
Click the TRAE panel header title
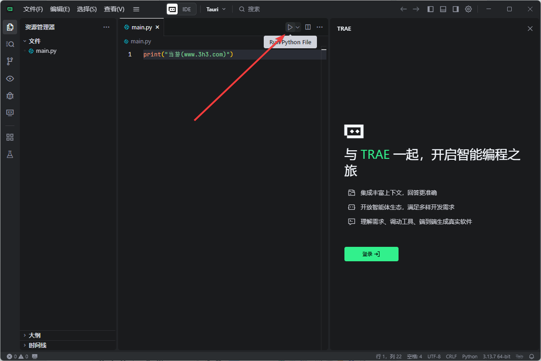[344, 28]
